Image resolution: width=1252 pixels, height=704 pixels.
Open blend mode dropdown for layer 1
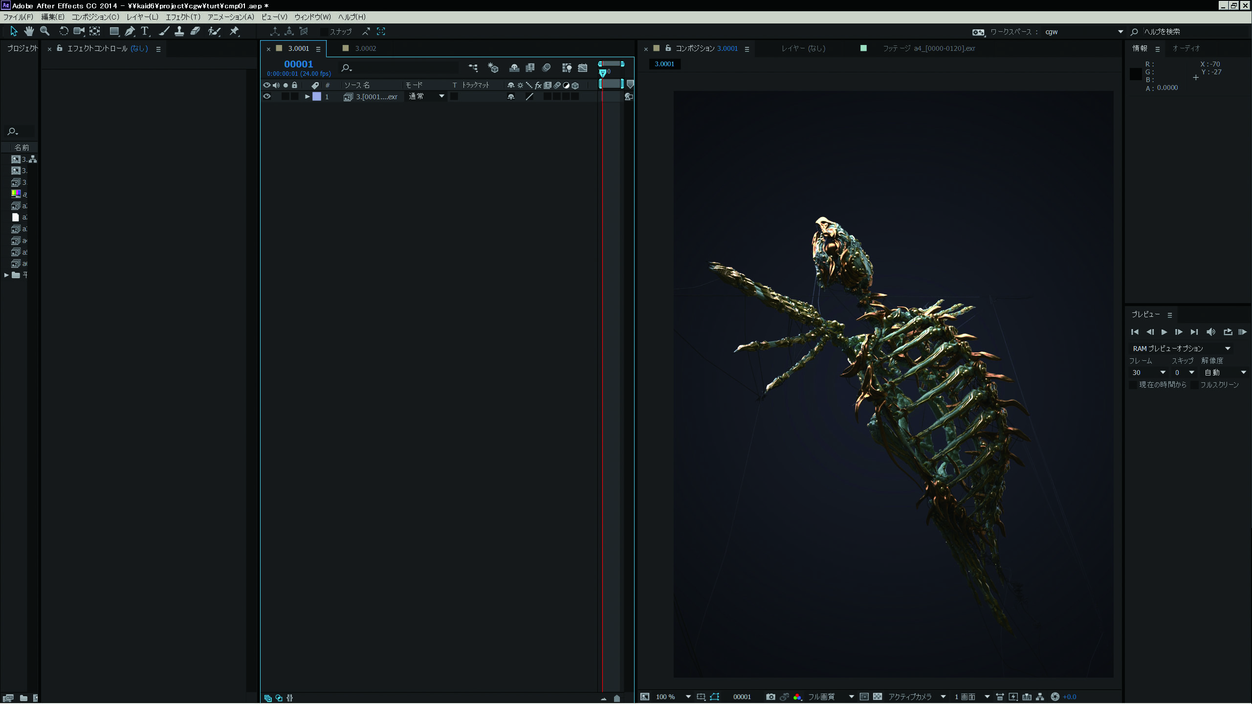pyautogui.click(x=426, y=96)
